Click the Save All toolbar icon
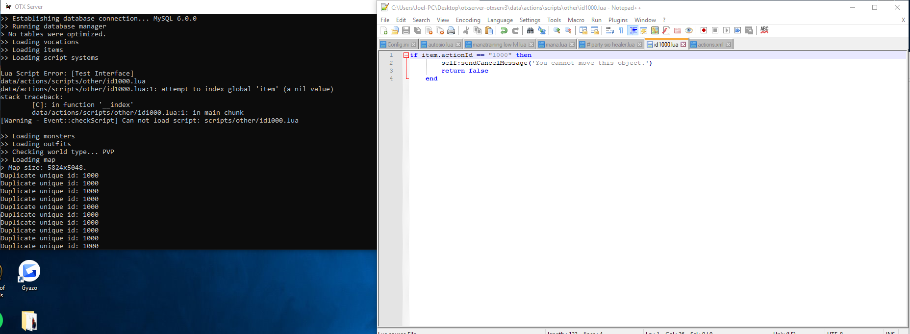 click(x=417, y=30)
